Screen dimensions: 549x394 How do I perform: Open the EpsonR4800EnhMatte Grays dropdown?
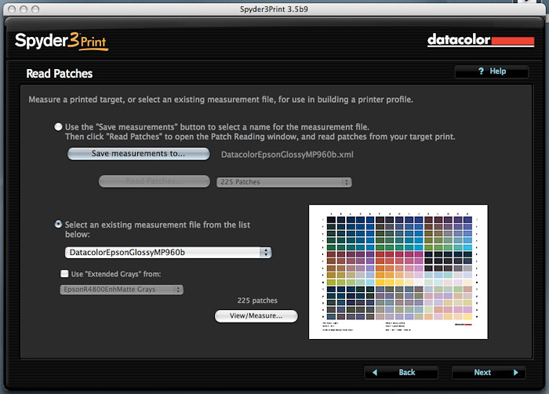coord(122,290)
